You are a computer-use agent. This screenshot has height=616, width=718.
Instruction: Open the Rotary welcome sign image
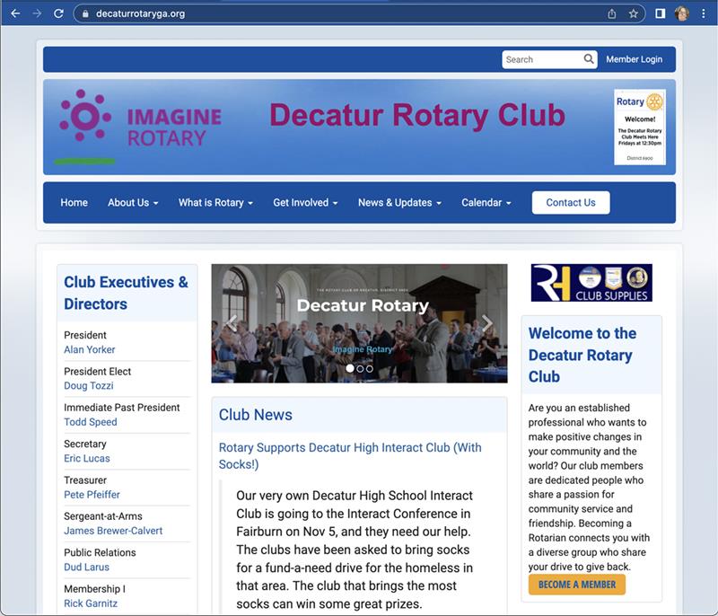click(640, 127)
